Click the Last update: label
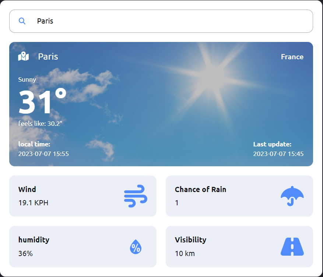The height and width of the screenshot is (277, 323). [x=272, y=144]
